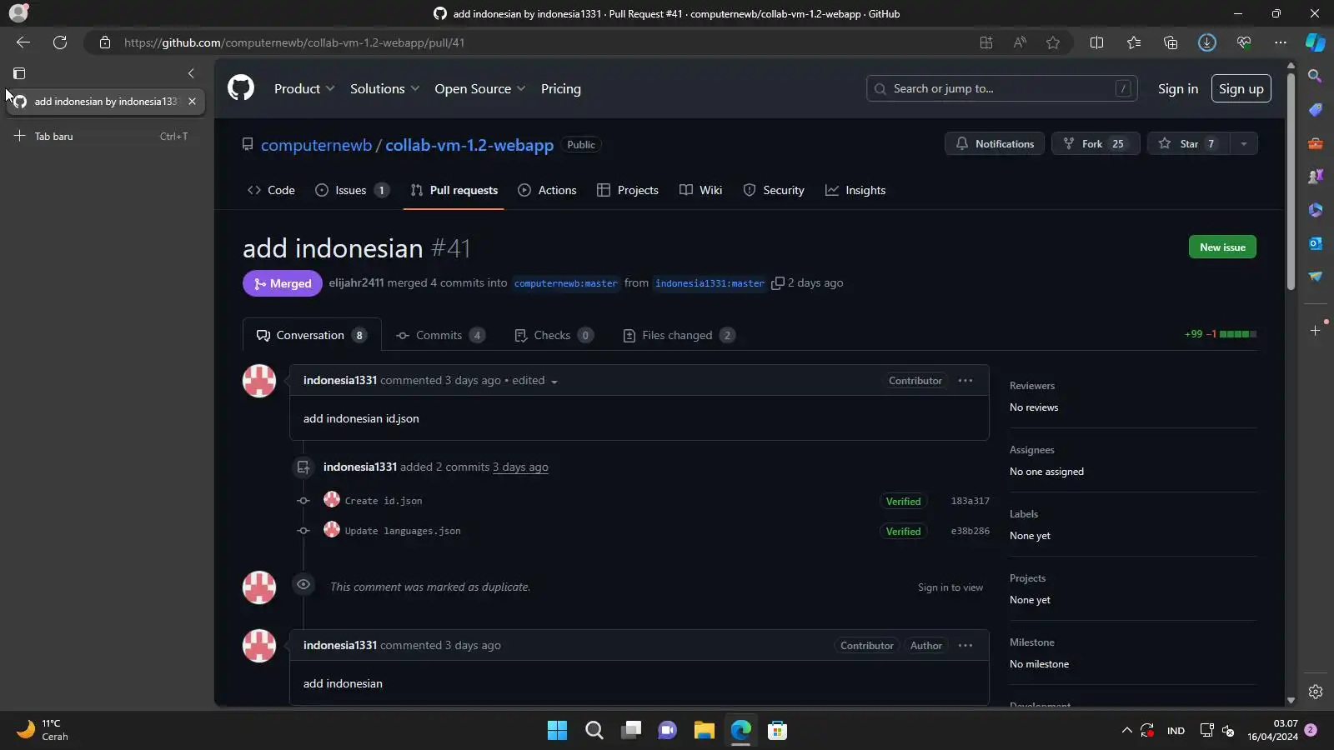The height and width of the screenshot is (750, 1334).
Task: Click the New issue button
Action: click(x=1222, y=247)
